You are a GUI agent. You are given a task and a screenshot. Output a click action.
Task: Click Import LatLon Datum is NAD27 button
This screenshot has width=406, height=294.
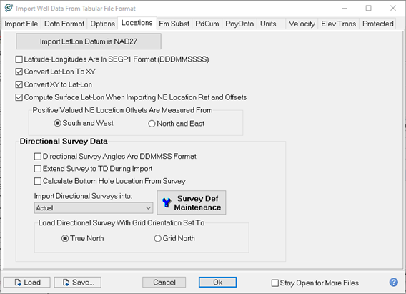[x=89, y=41]
